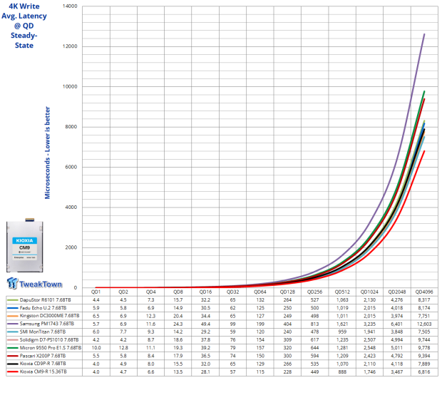Click the Samsung QD1024 value '3,235'
The image size is (442, 405).
(369, 324)
